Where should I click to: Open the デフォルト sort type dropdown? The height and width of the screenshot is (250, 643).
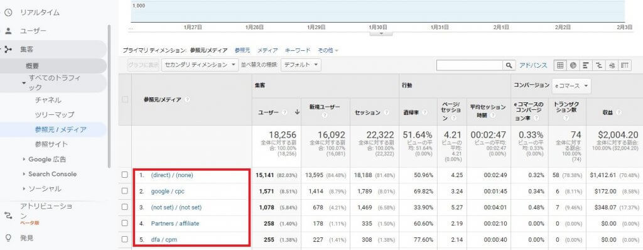click(301, 65)
